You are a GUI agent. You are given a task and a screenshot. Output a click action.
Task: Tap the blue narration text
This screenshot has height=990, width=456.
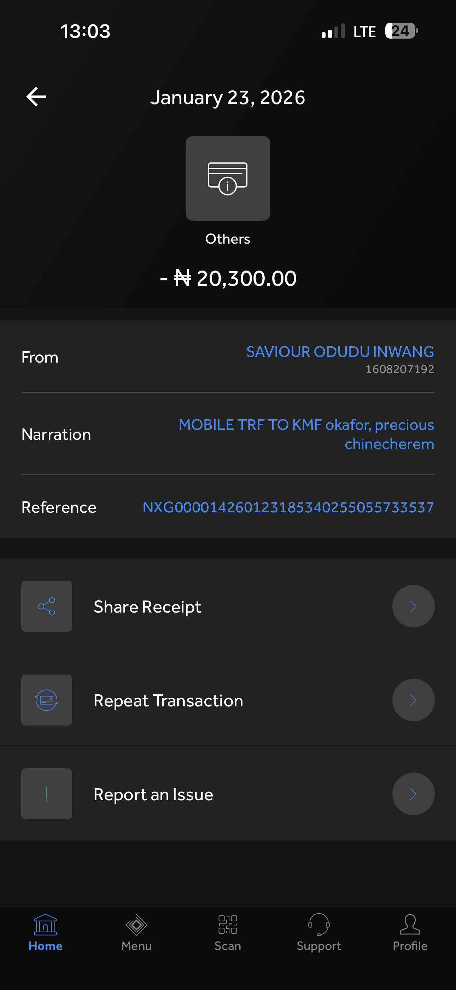[306, 434]
